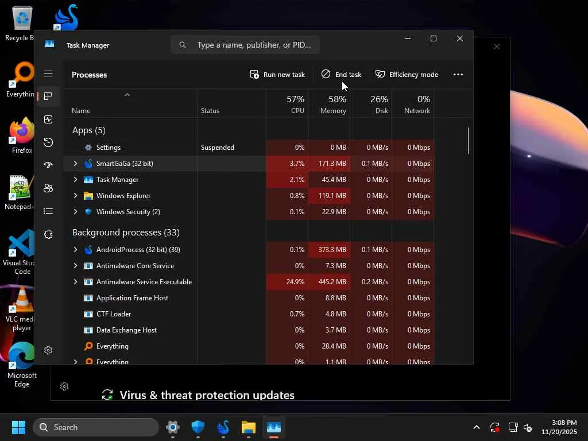Open the App history sidebar page
588x441 pixels.
[48, 142]
